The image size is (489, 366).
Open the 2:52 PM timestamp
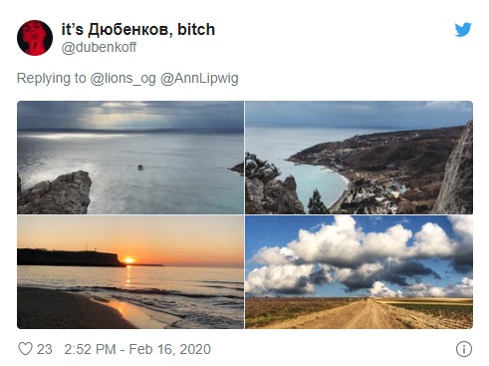[x=90, y=349]
